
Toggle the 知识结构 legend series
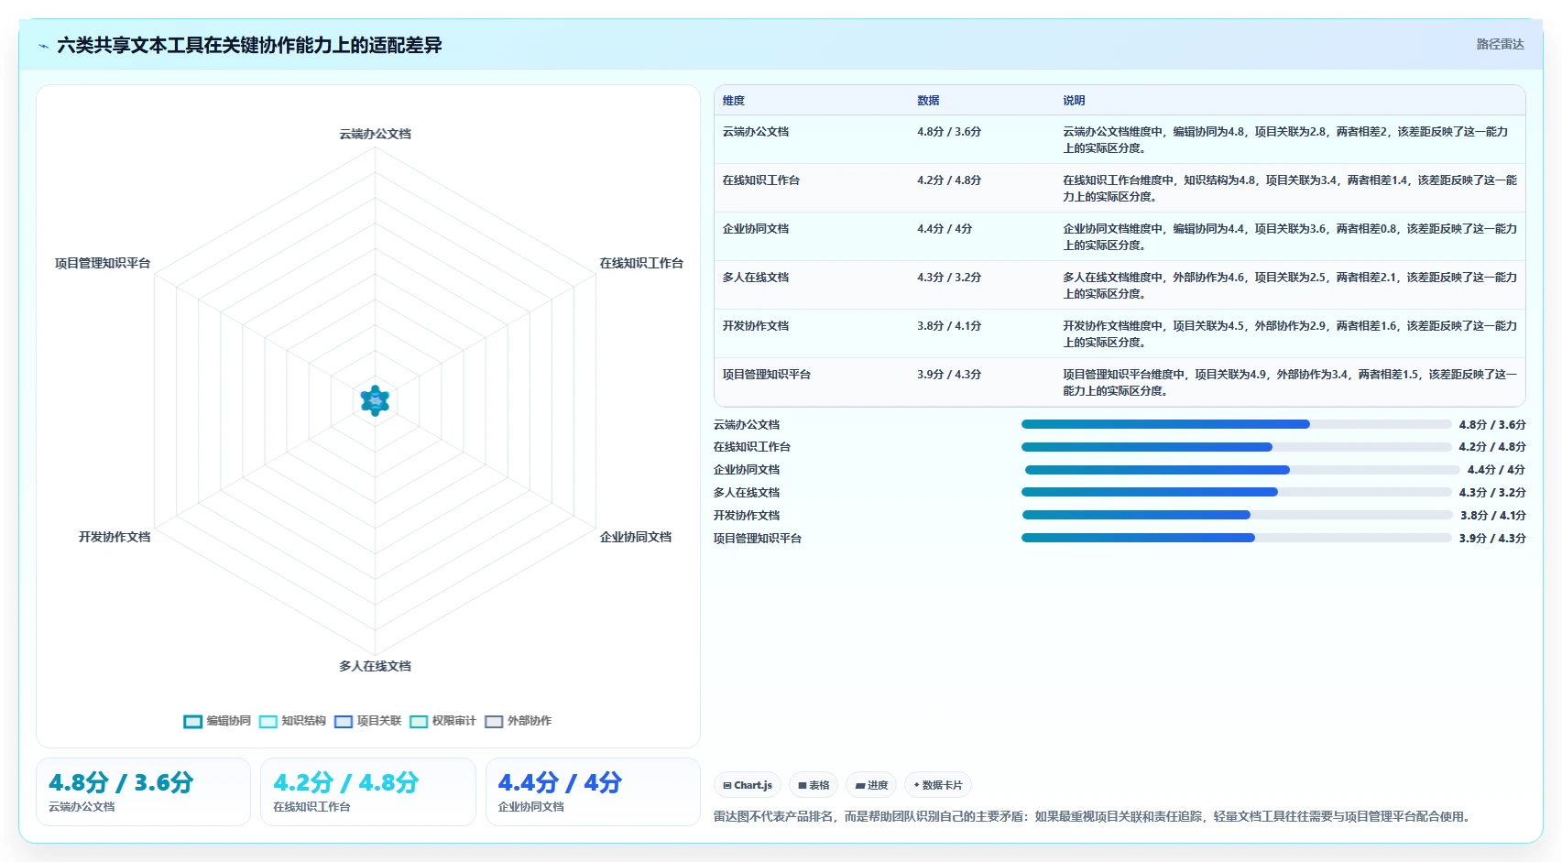click(x=292, y=721)
